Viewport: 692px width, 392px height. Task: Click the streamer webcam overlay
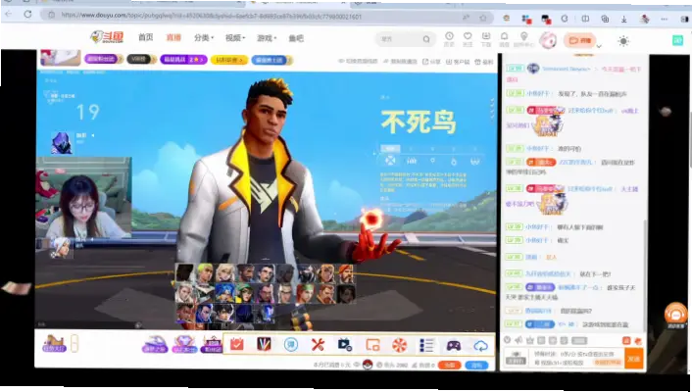83,197
